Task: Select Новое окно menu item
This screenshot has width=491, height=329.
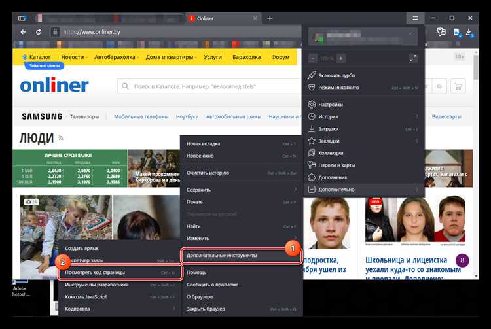Action: pyautogui.click(x=241, y=156)
